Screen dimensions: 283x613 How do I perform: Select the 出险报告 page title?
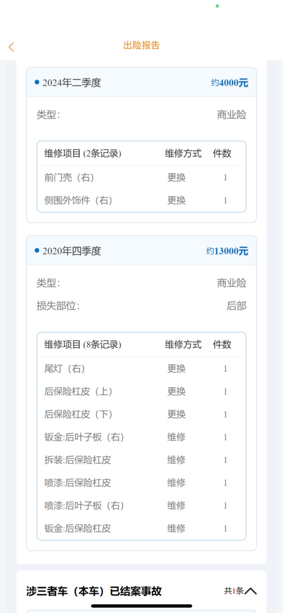[x=142, y=45]
